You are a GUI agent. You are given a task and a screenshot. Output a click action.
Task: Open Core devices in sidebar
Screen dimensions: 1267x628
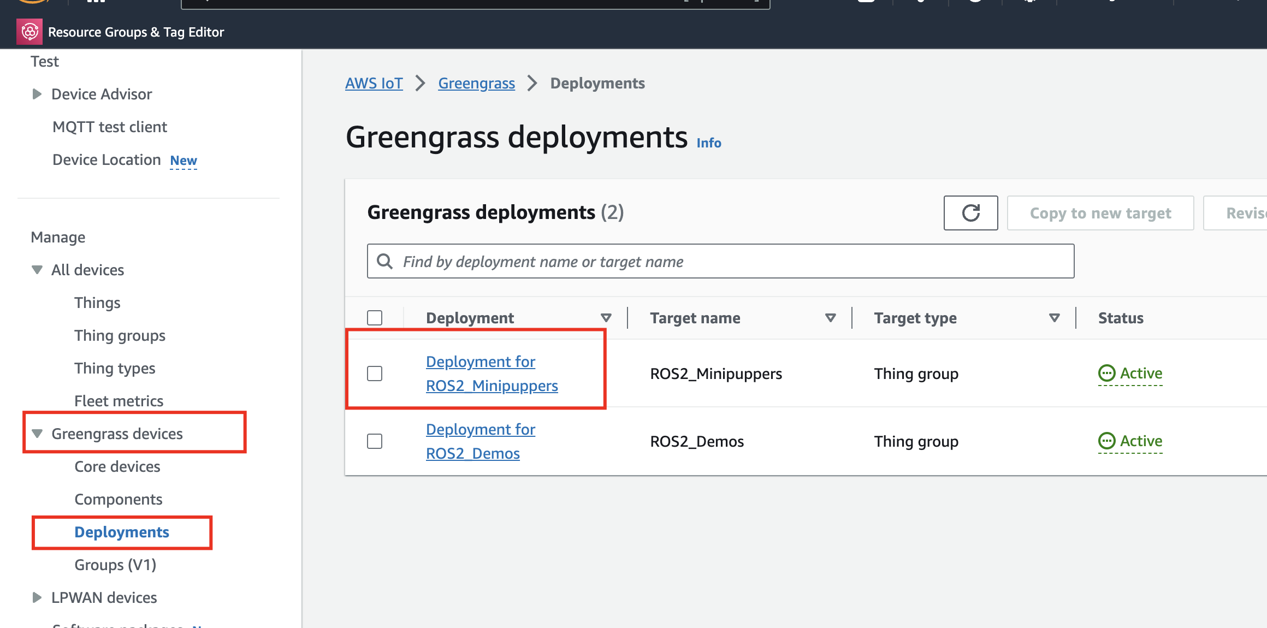[x=117, y=466]
